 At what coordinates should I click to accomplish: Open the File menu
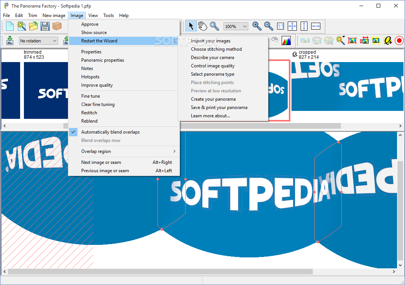(6, 16)
